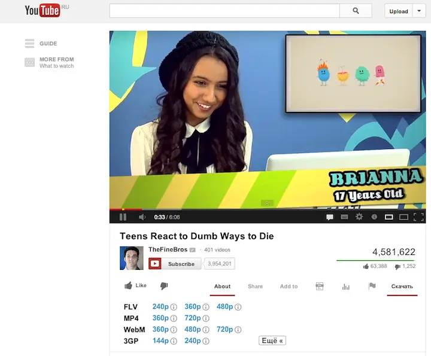
Task: Click the search magnifier button
Action: 356,11
